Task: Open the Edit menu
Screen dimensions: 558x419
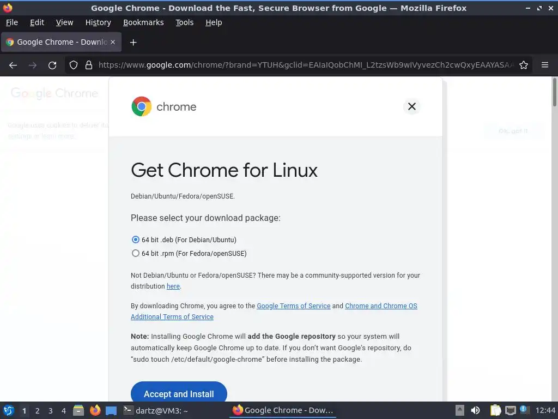Action: 37,22
